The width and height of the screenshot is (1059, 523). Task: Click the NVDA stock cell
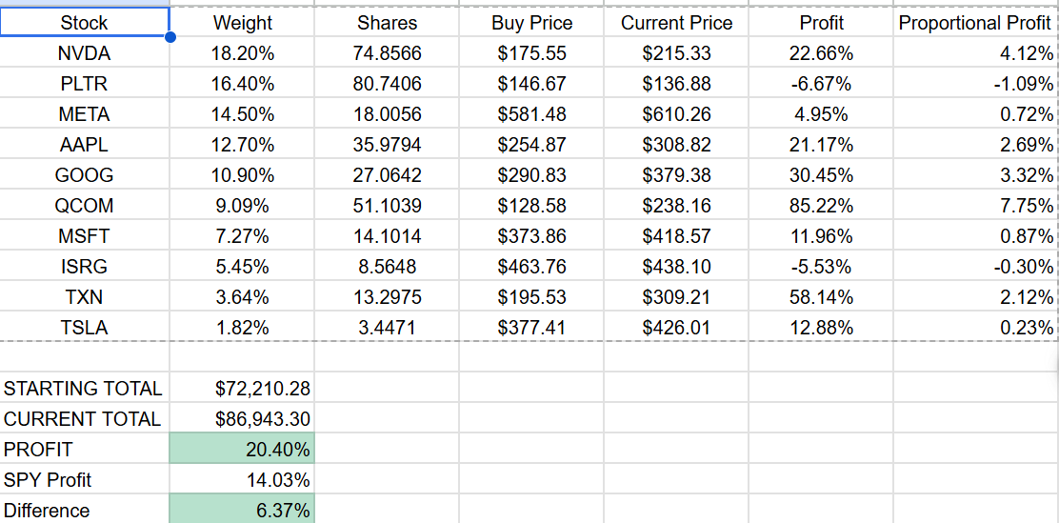pyautogui.click(x=85, y=53)
